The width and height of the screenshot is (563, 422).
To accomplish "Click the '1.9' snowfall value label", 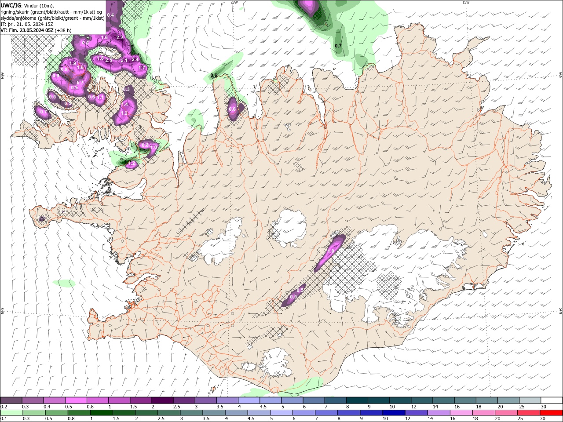I will click(x=73, y=64).
